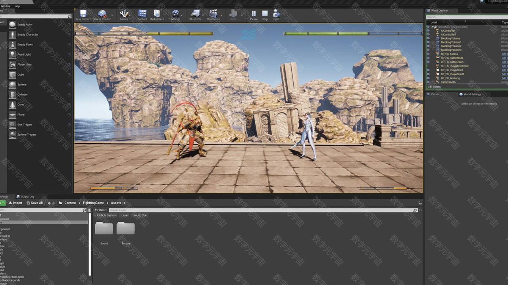Switch to the Output Log tab
Viewport: 508px width, 285px height.
27,196
